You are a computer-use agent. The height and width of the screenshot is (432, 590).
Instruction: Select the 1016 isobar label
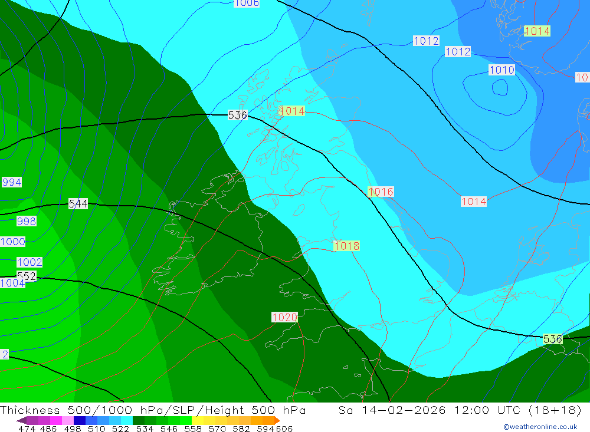click(x=381, y=192)
